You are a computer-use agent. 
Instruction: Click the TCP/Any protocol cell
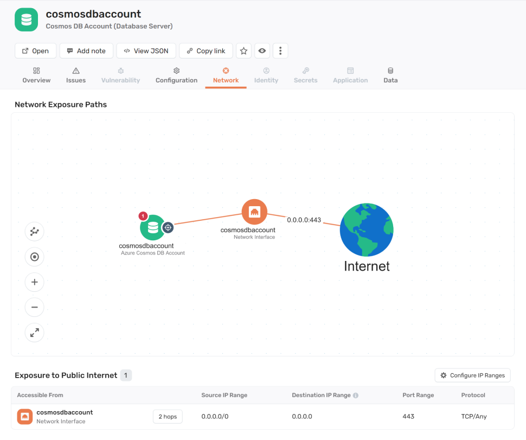473,417
